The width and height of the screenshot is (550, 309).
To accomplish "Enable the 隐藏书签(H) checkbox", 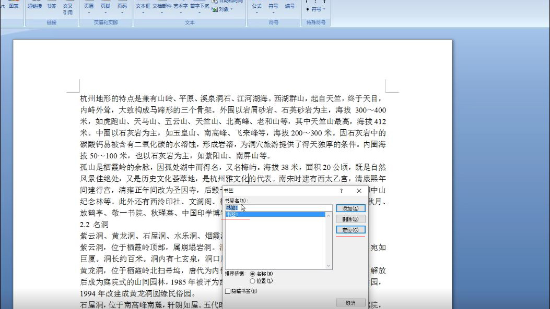I will (228, 291).
